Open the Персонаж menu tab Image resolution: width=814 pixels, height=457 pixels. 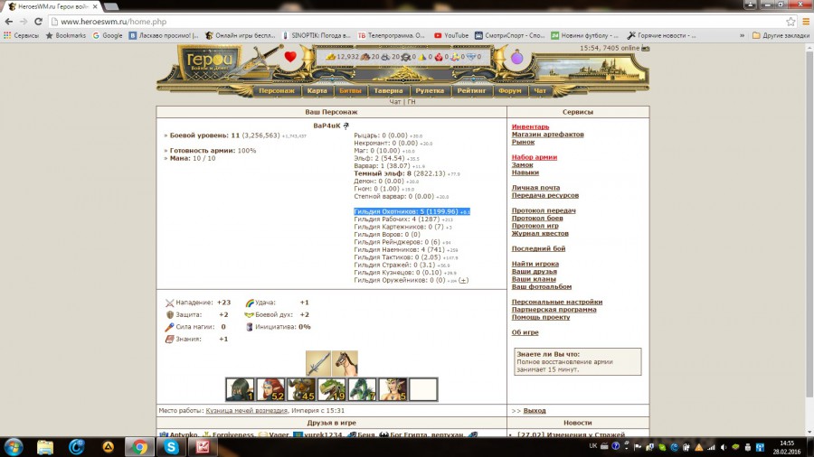pyautogui.click(x=276, y=90)
